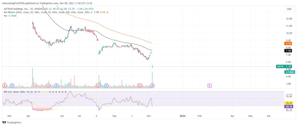Click the Jul label on the time axis
This screenshot has height=126, width=298.
79,116
